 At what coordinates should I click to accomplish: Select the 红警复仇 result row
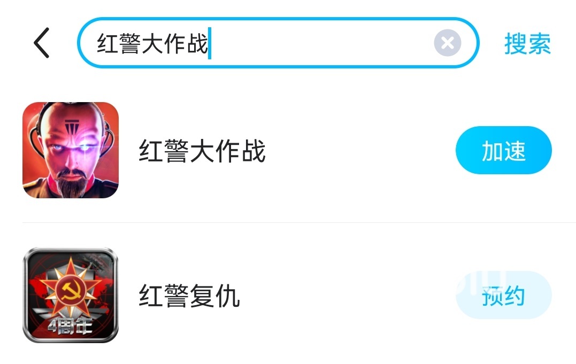pos(288,295)
